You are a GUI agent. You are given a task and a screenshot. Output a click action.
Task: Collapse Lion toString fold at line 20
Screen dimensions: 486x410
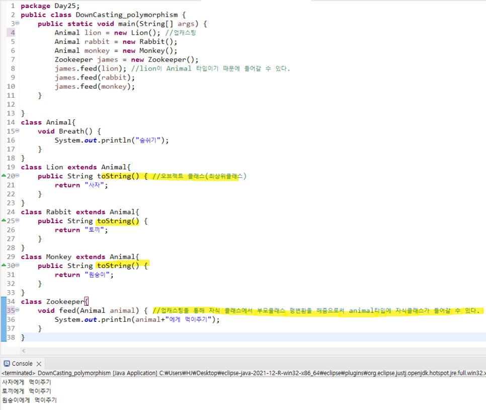point(17,176)
